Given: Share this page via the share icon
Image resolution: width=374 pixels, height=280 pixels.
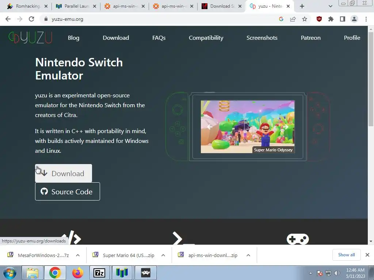Looking at the screenshot, I should pyautogui.click(x=293, y=19).
